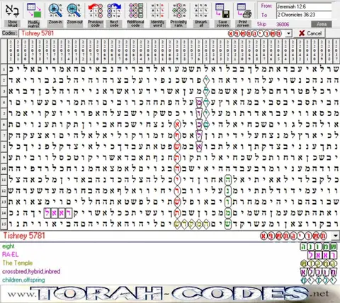Click the From field showing Jeremiah 12:6
Screen dimensions: 340x303
[x=304, y=6]
